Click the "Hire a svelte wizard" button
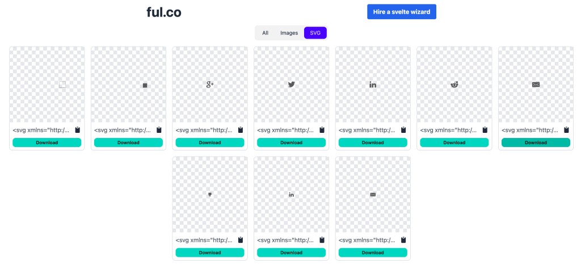Image resolution: width=581 pixels, height=268 pixels. pos(401,12)
